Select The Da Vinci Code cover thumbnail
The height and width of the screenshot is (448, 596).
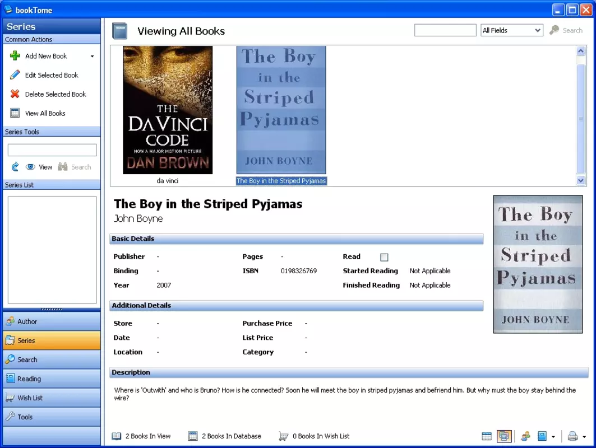[168, 110]
